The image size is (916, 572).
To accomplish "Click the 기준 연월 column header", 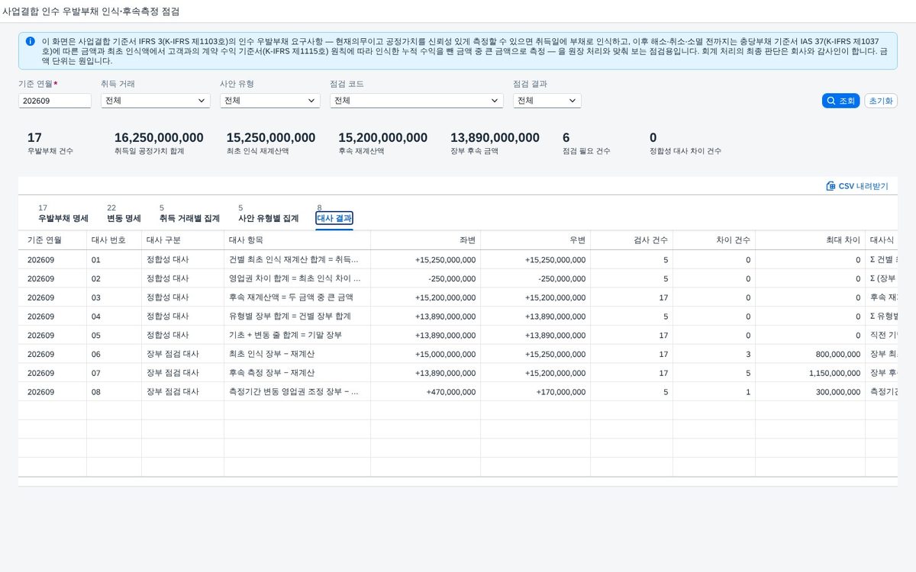I will click(x=53, y=240).
